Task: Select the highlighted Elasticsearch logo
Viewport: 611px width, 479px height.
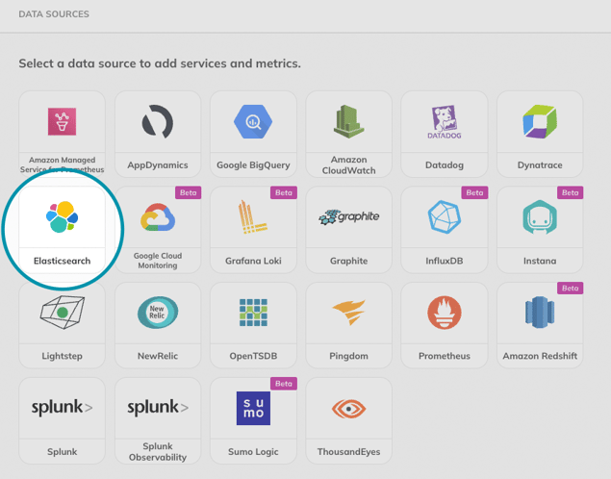Action: pos(62,217)
